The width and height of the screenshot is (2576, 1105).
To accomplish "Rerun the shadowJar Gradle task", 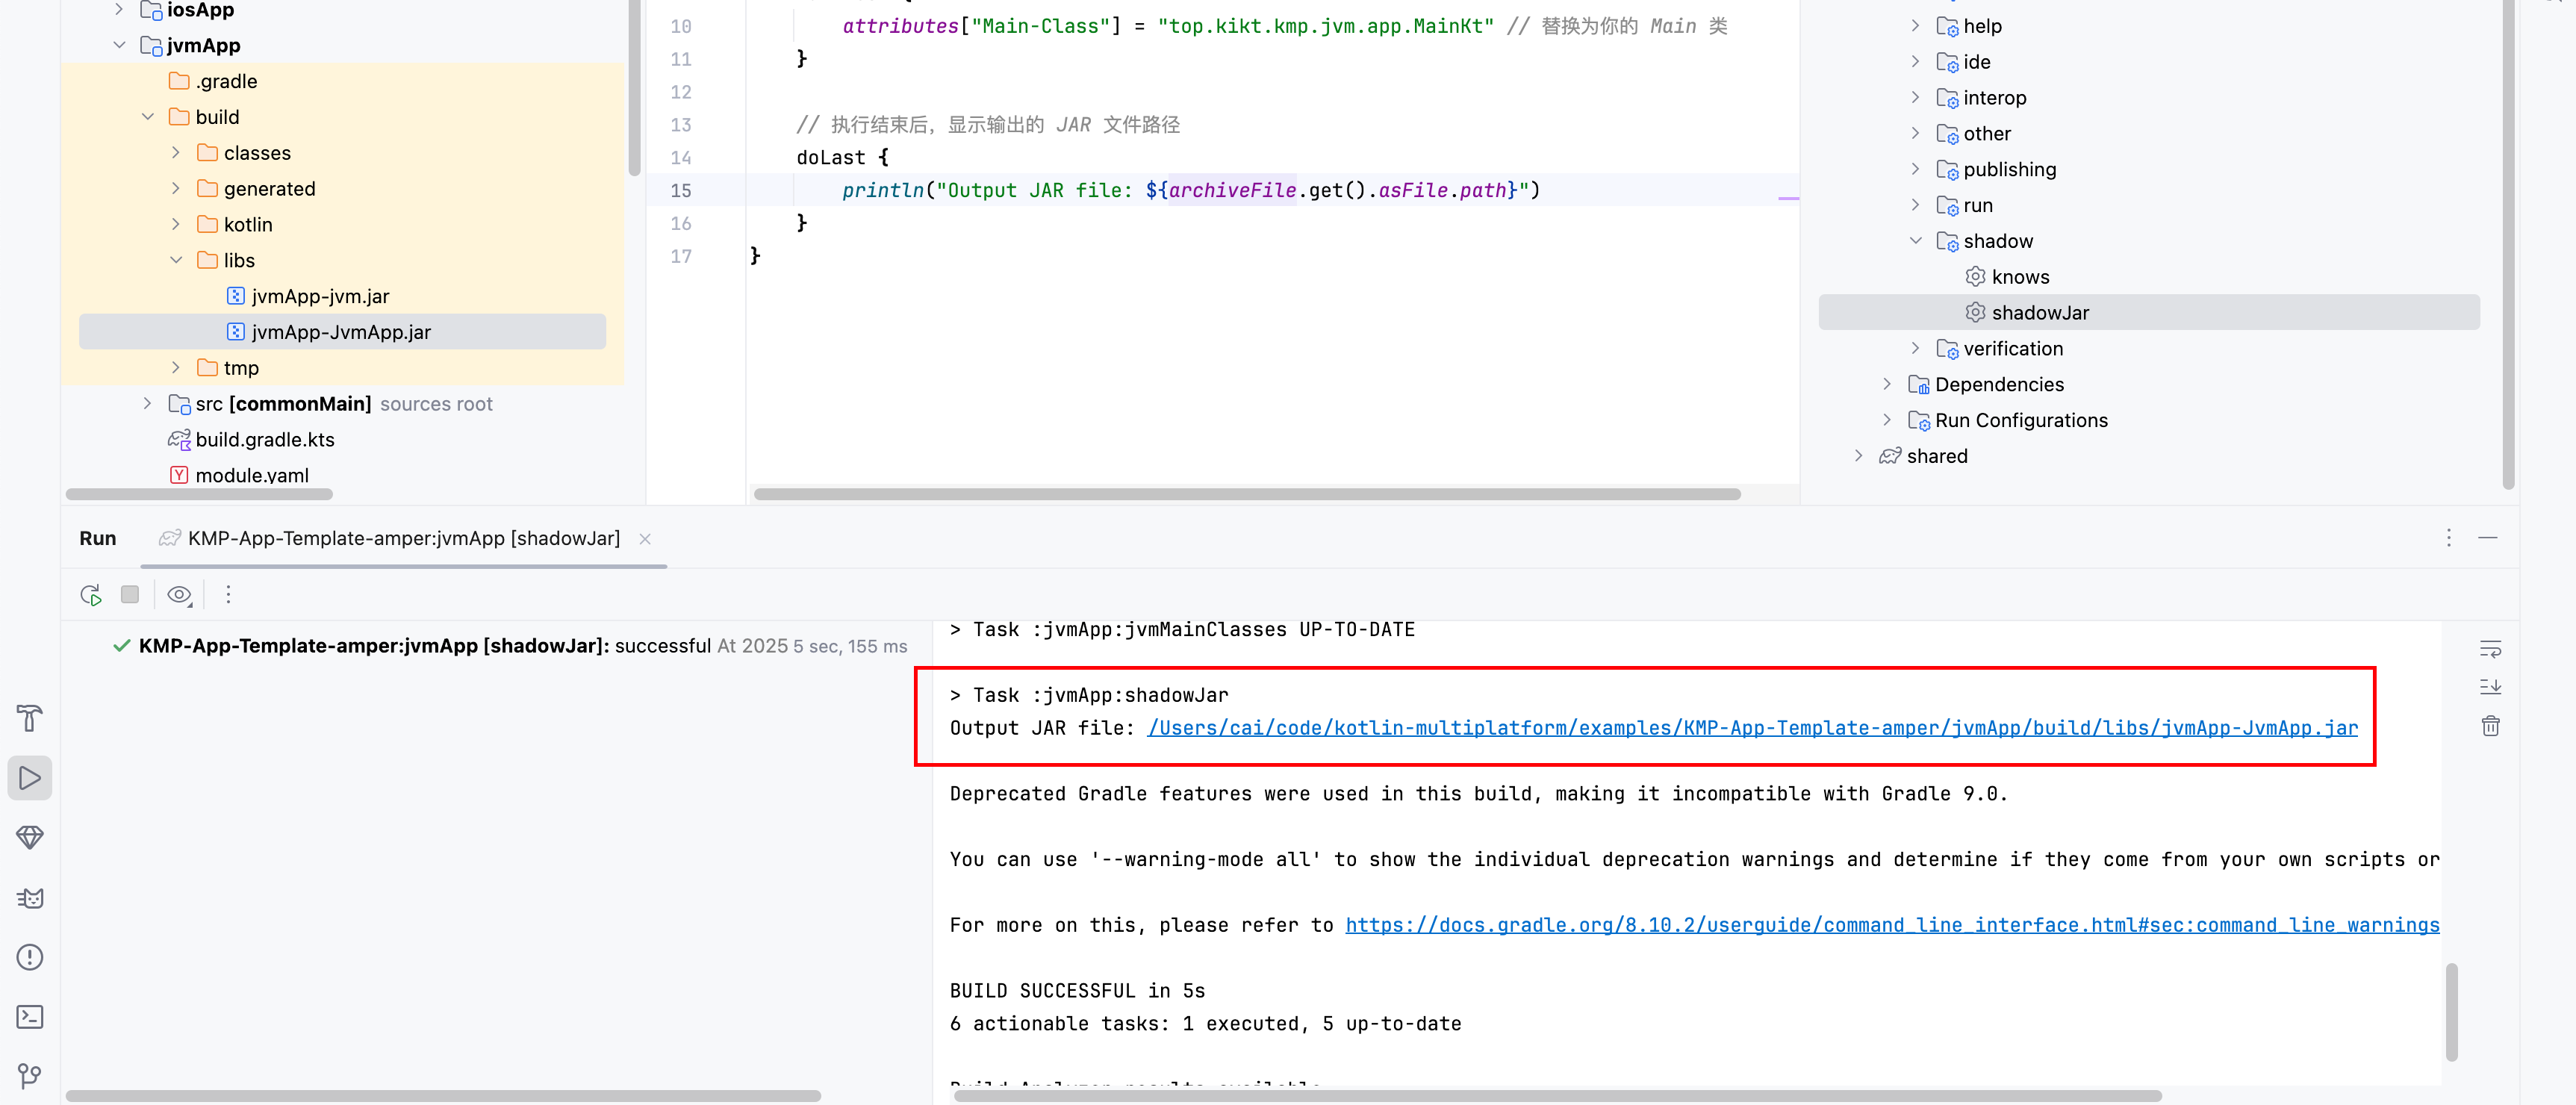I will [x=91, y=595].
